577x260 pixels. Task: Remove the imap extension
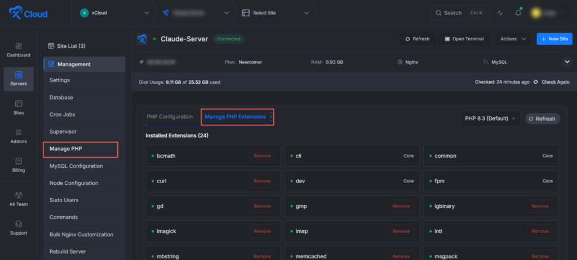point(401,231)
